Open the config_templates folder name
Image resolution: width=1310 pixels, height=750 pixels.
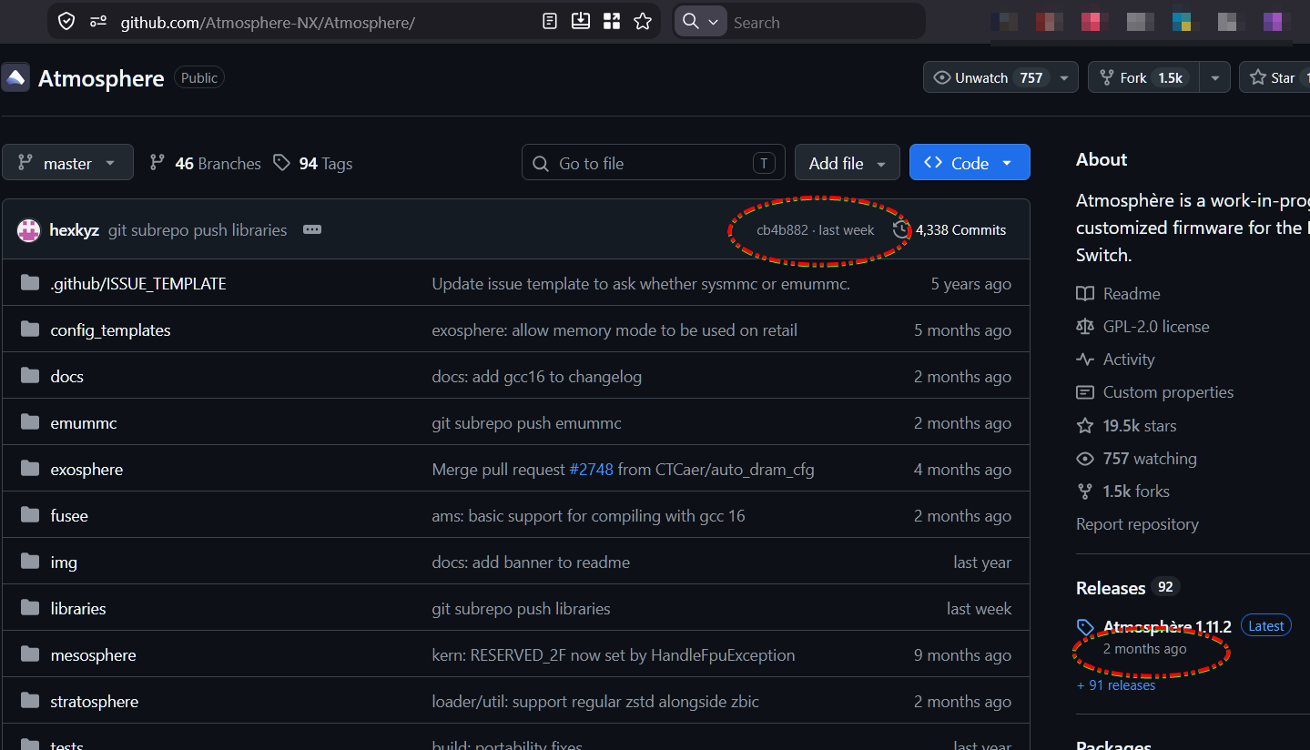pos(111,330)
